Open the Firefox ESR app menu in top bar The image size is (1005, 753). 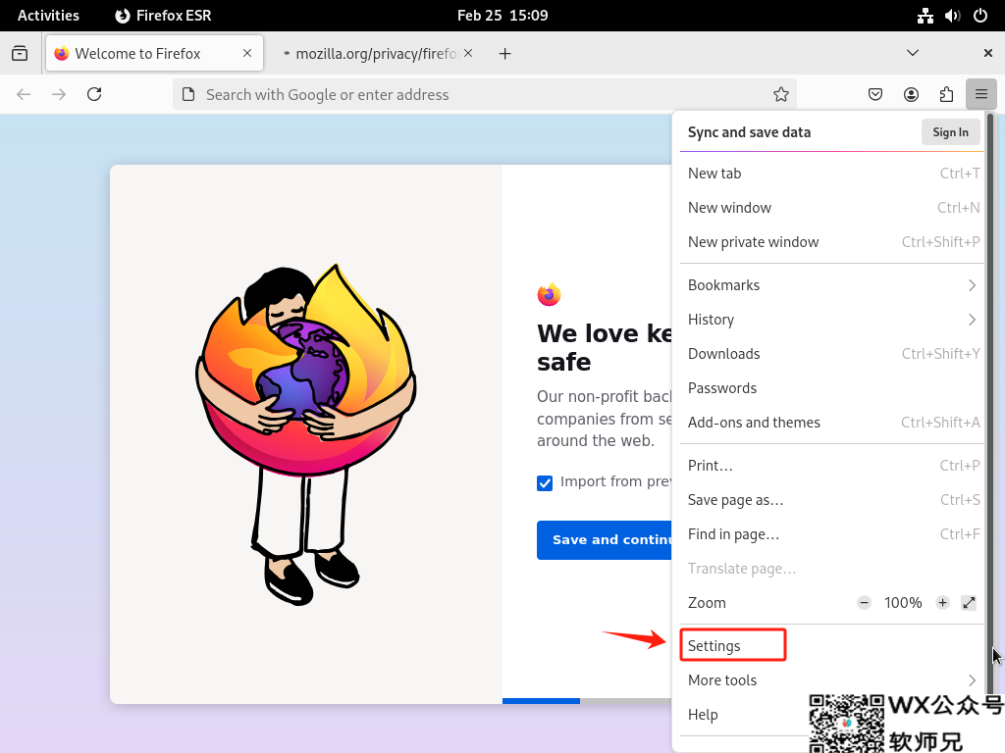[x=164, y=16]
